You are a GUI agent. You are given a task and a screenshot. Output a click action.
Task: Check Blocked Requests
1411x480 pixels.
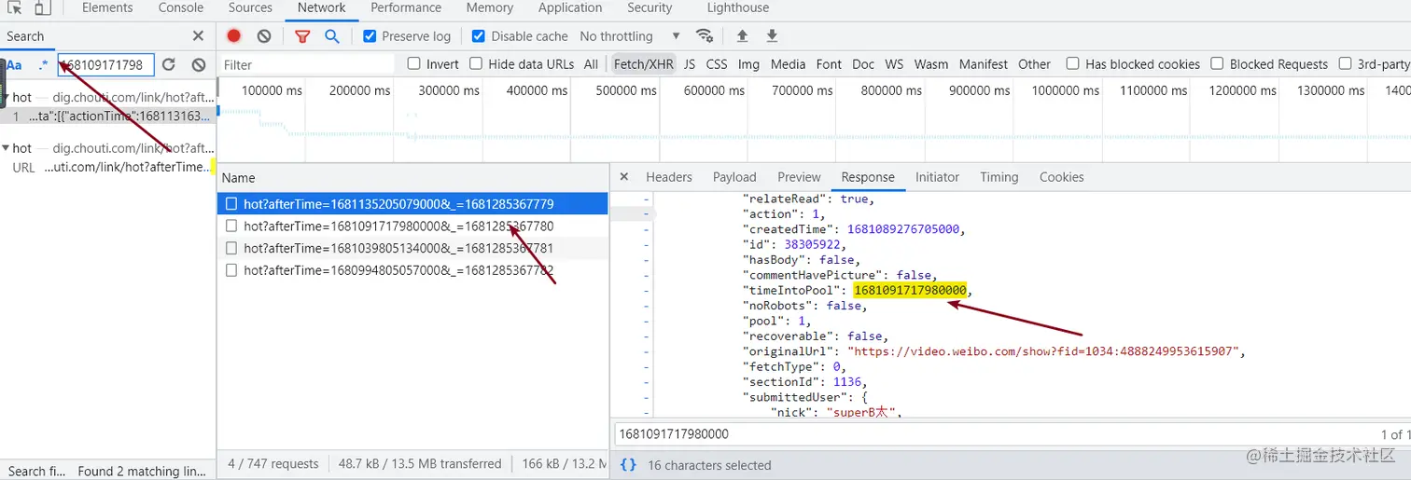1218,63
